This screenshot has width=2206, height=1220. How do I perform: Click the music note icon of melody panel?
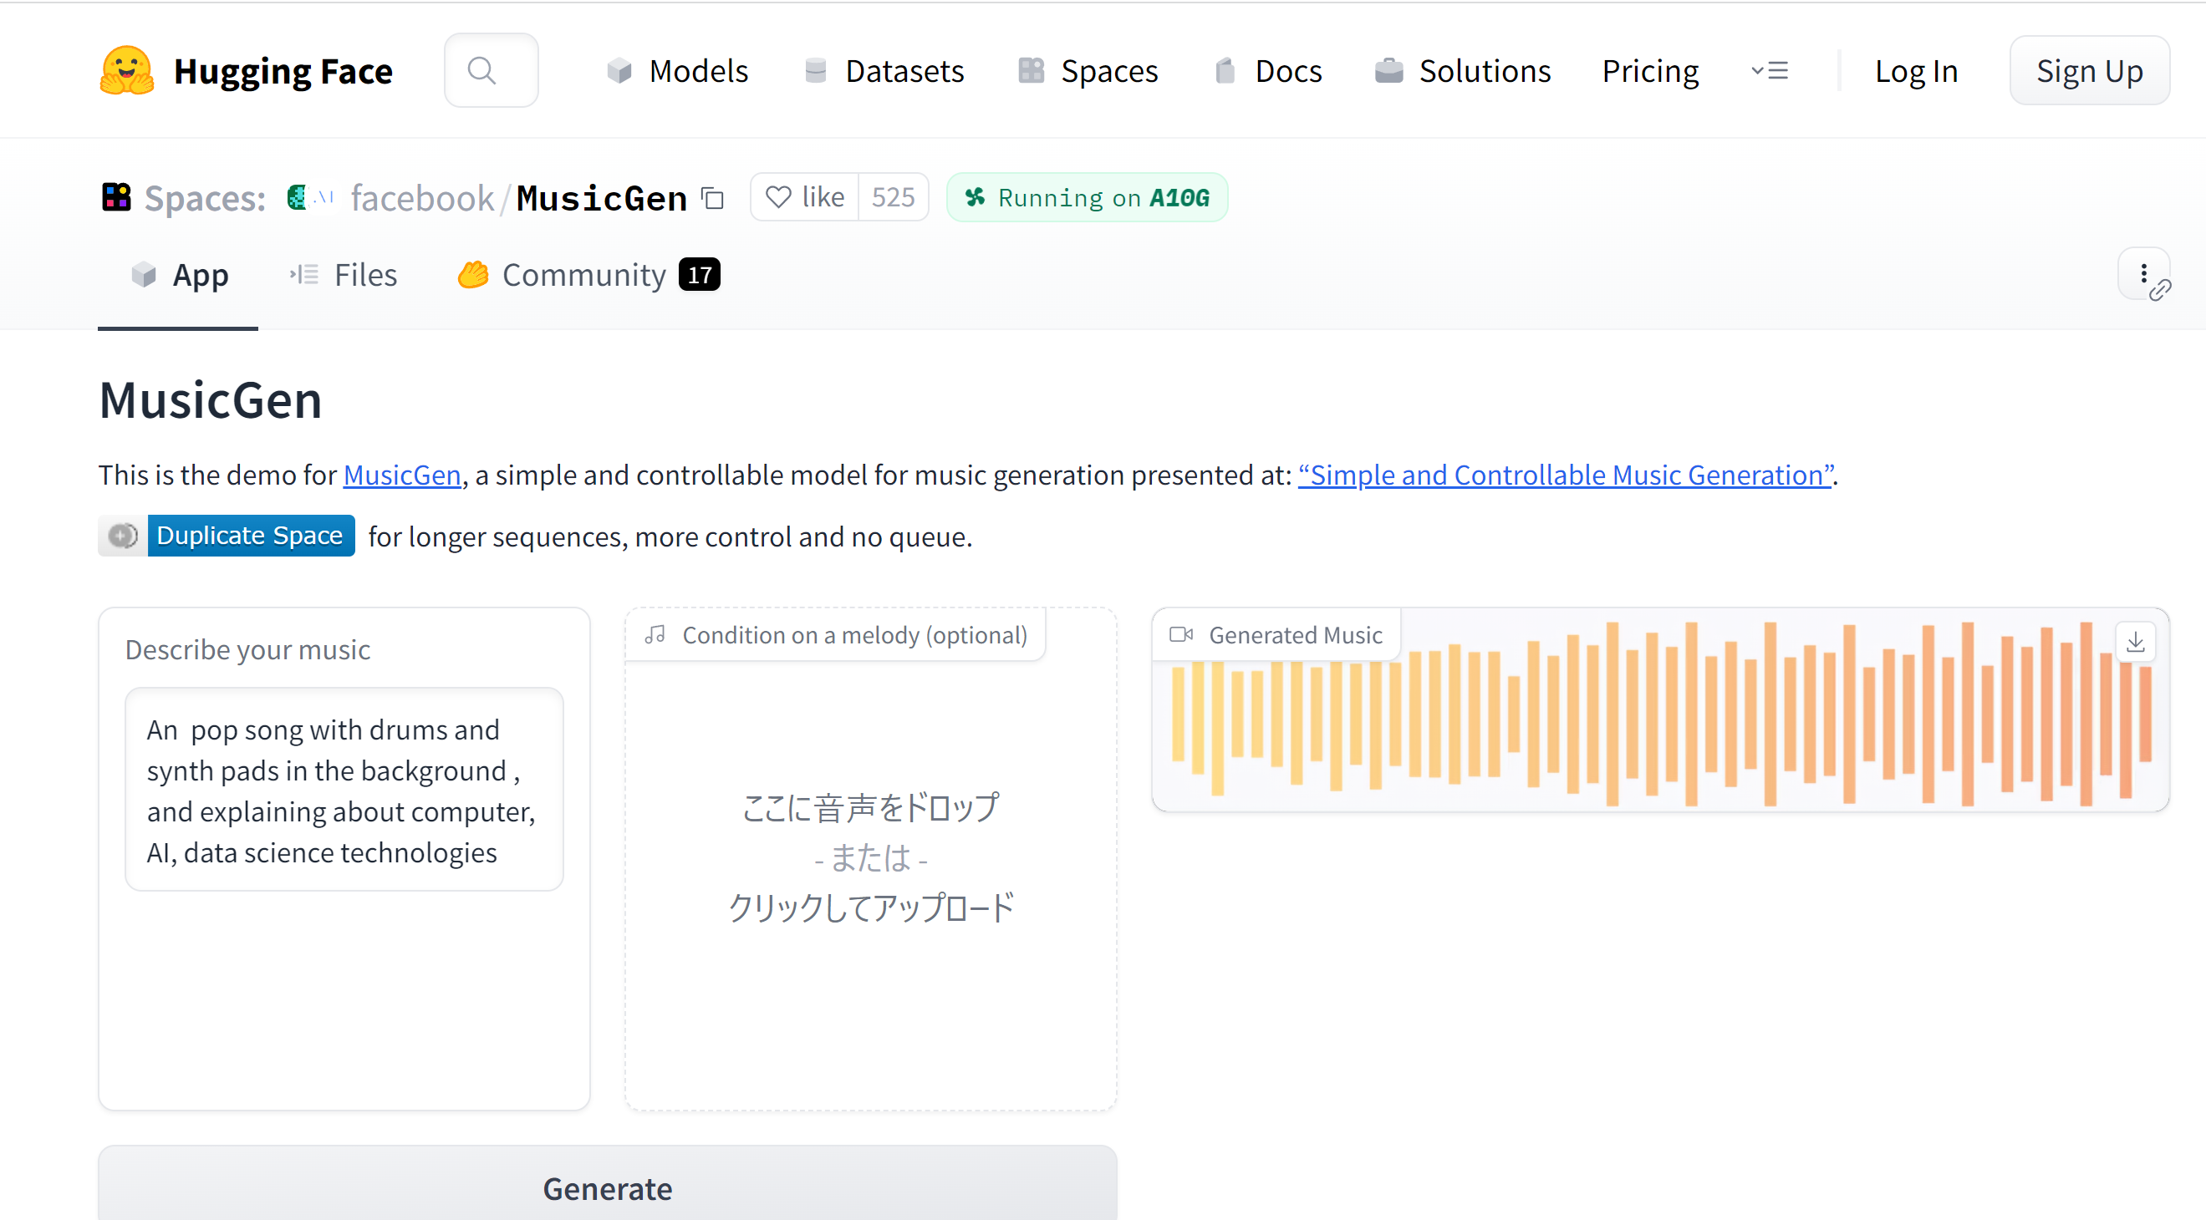[655, 634]
